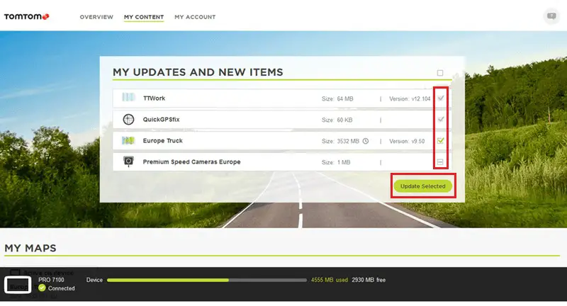Select the QuickGPSfix row name
567x306 pixels.
click(162, 120)
